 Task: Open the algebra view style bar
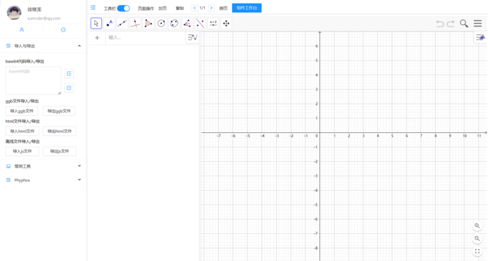click(192, 38)
